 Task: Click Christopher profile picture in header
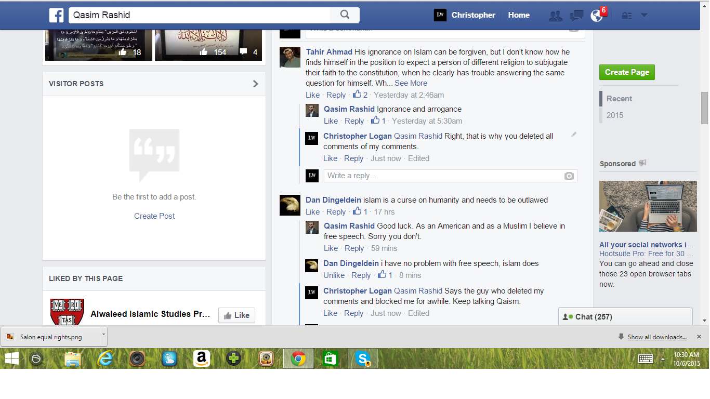tap(440, 15)
